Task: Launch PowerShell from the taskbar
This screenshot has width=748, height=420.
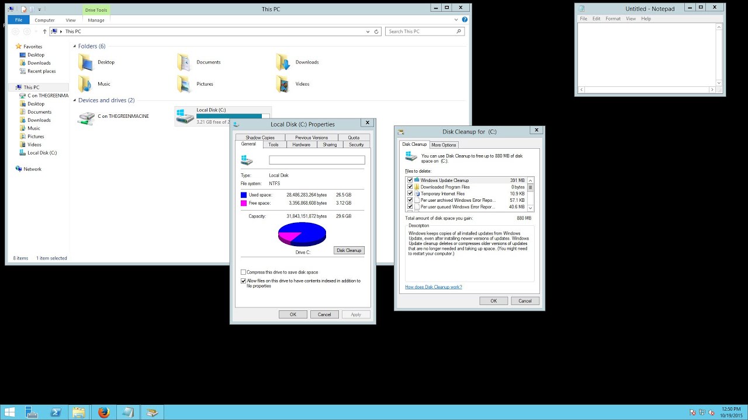Action: (x=56, y=412)
